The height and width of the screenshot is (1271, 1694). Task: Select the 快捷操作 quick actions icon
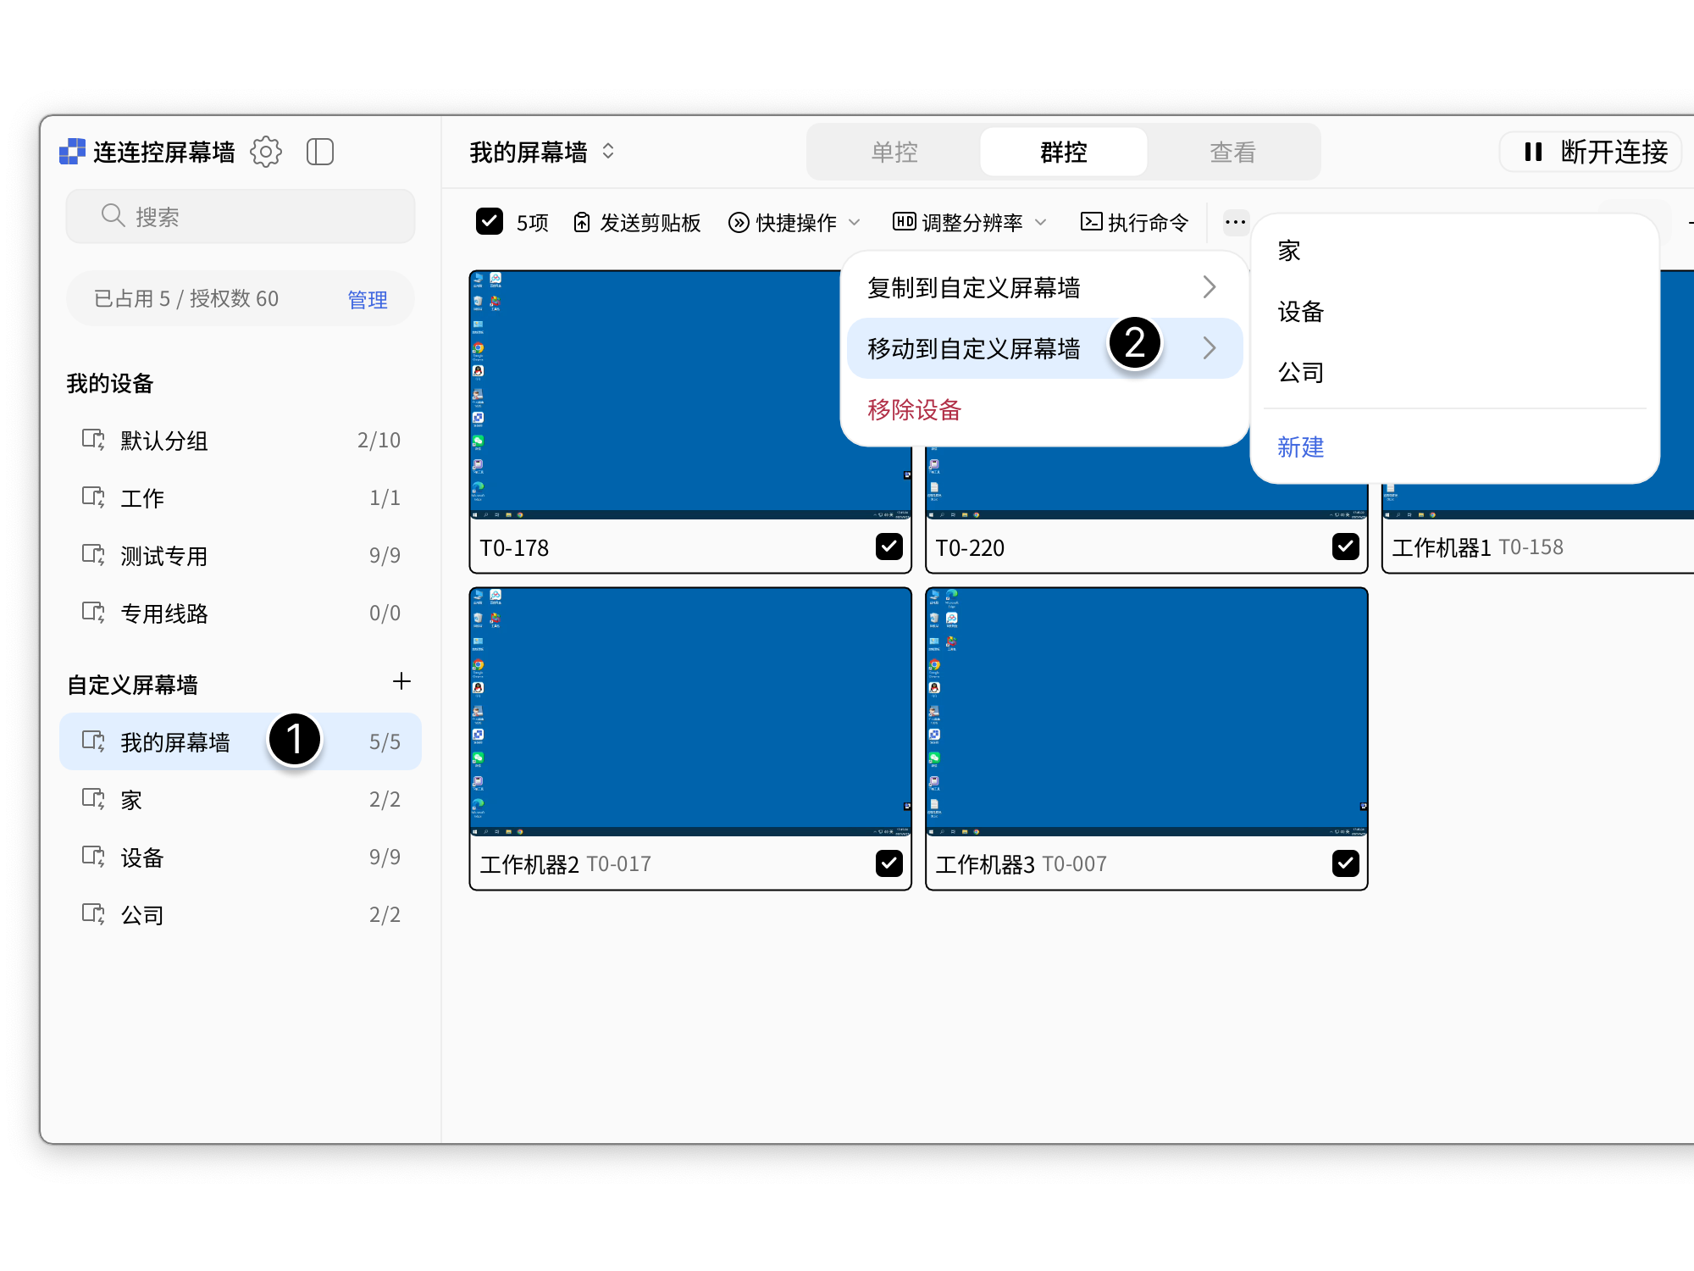(x=737, y=222)
